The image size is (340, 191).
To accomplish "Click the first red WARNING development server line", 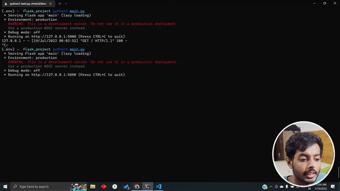I will [93, 24].
